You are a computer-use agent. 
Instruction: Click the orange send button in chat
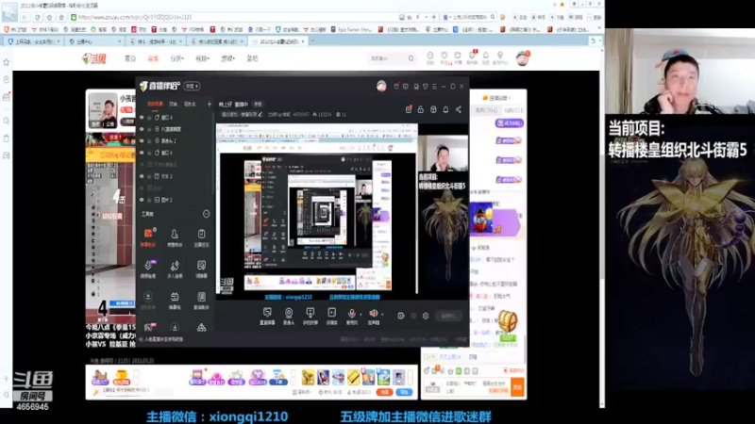517,387
